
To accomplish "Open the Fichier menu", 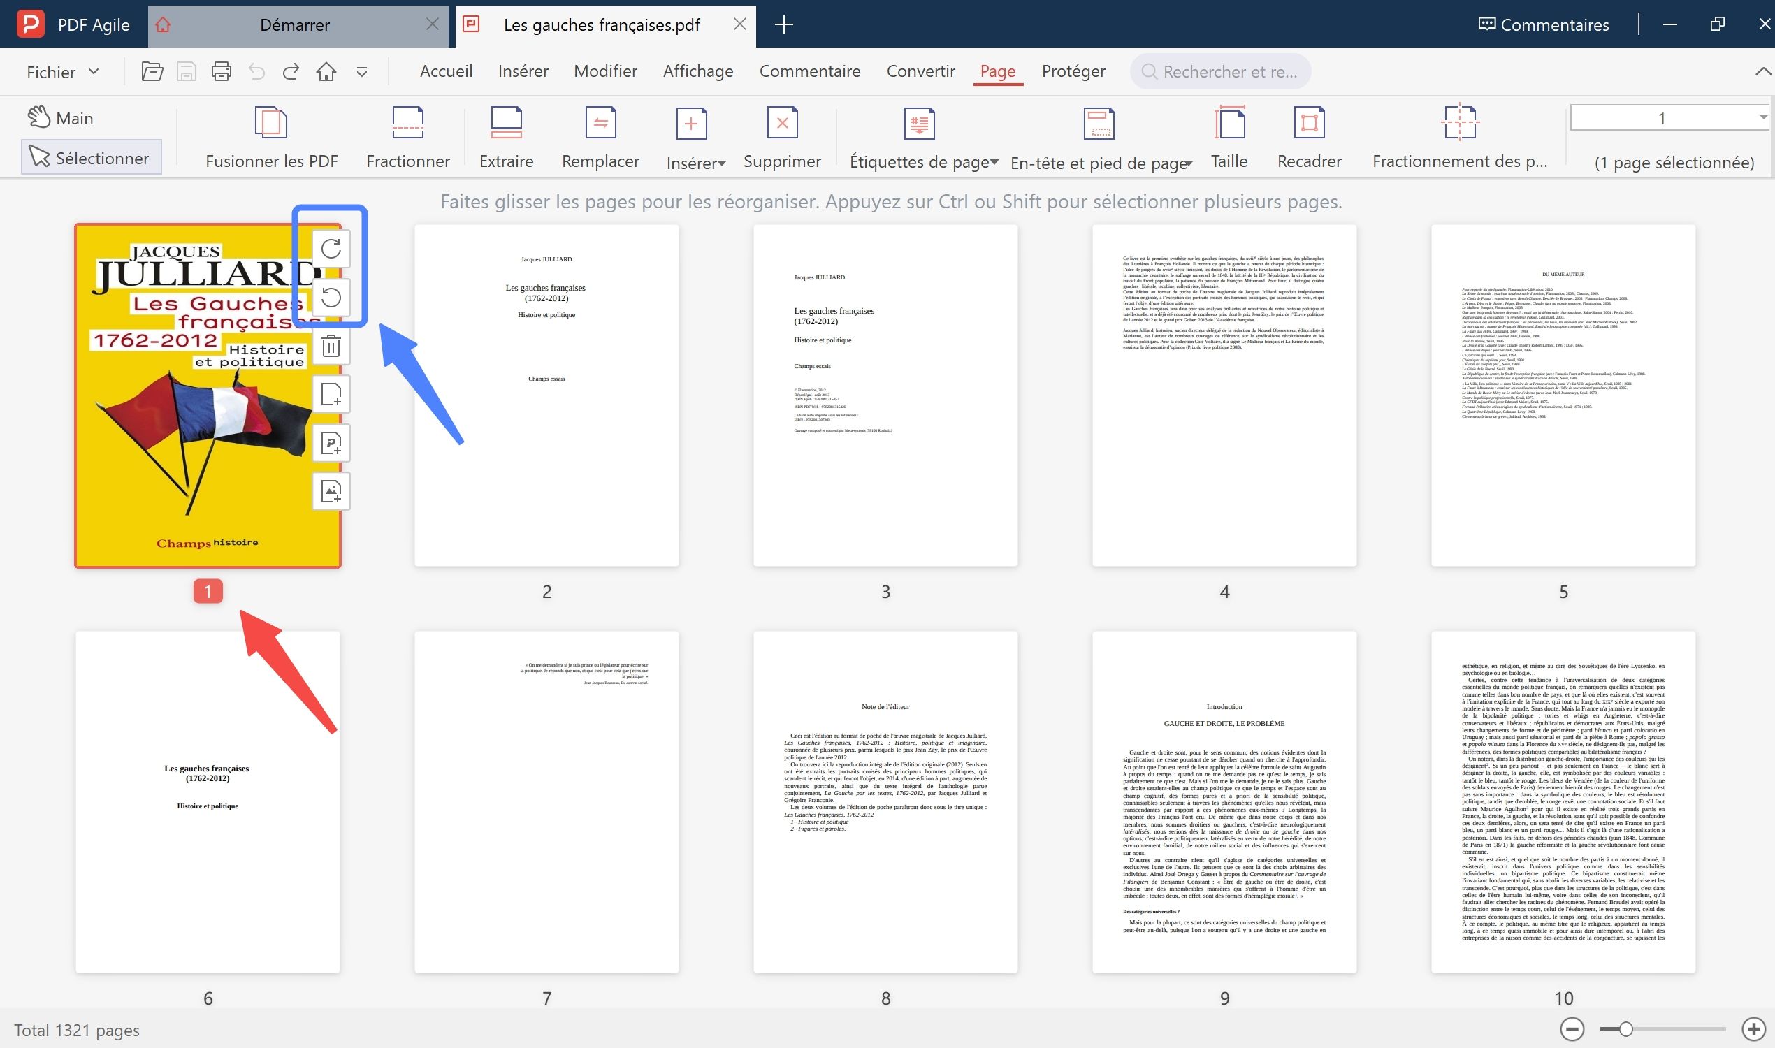I will [x=62, y=72].
